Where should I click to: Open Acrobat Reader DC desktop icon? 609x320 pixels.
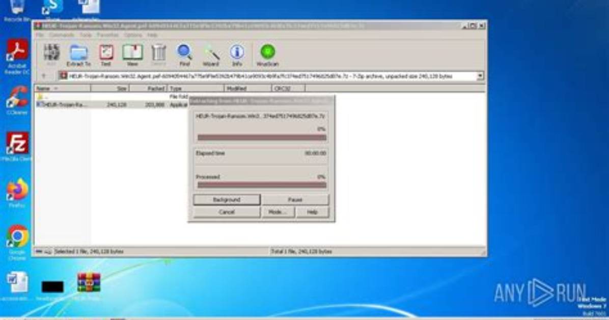(x=17, y=57)
